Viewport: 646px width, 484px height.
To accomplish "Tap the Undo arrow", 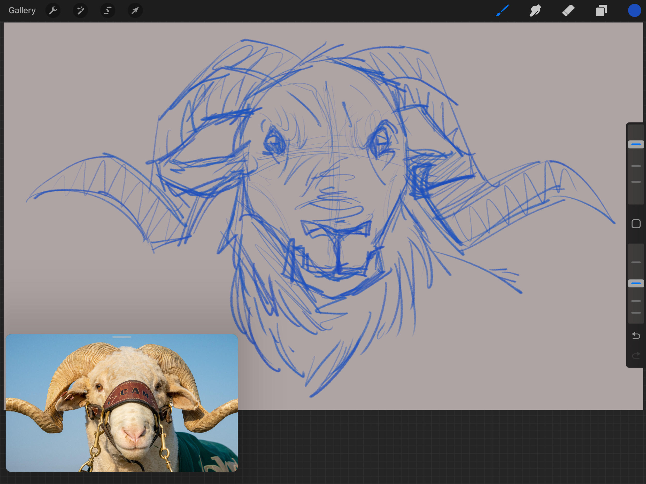I will 636,336.
